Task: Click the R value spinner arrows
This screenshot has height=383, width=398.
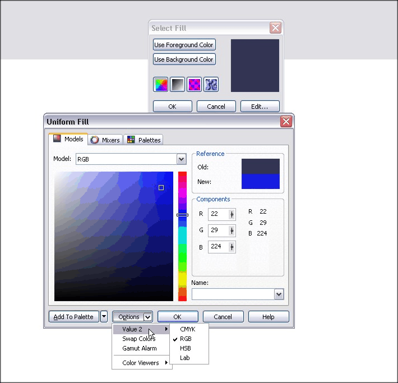Action: point(232,214)
